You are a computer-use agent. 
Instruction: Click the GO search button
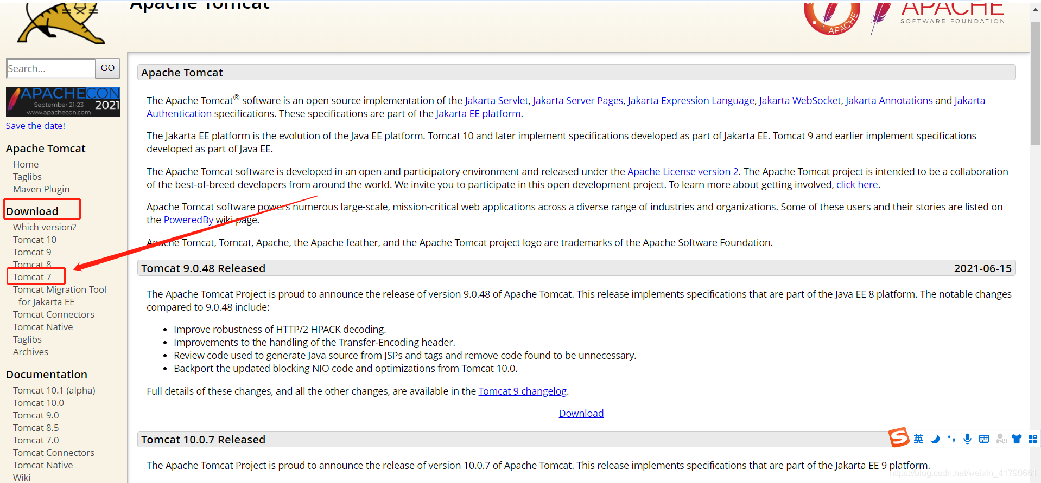pyautogui.click(x=107, y=68)
